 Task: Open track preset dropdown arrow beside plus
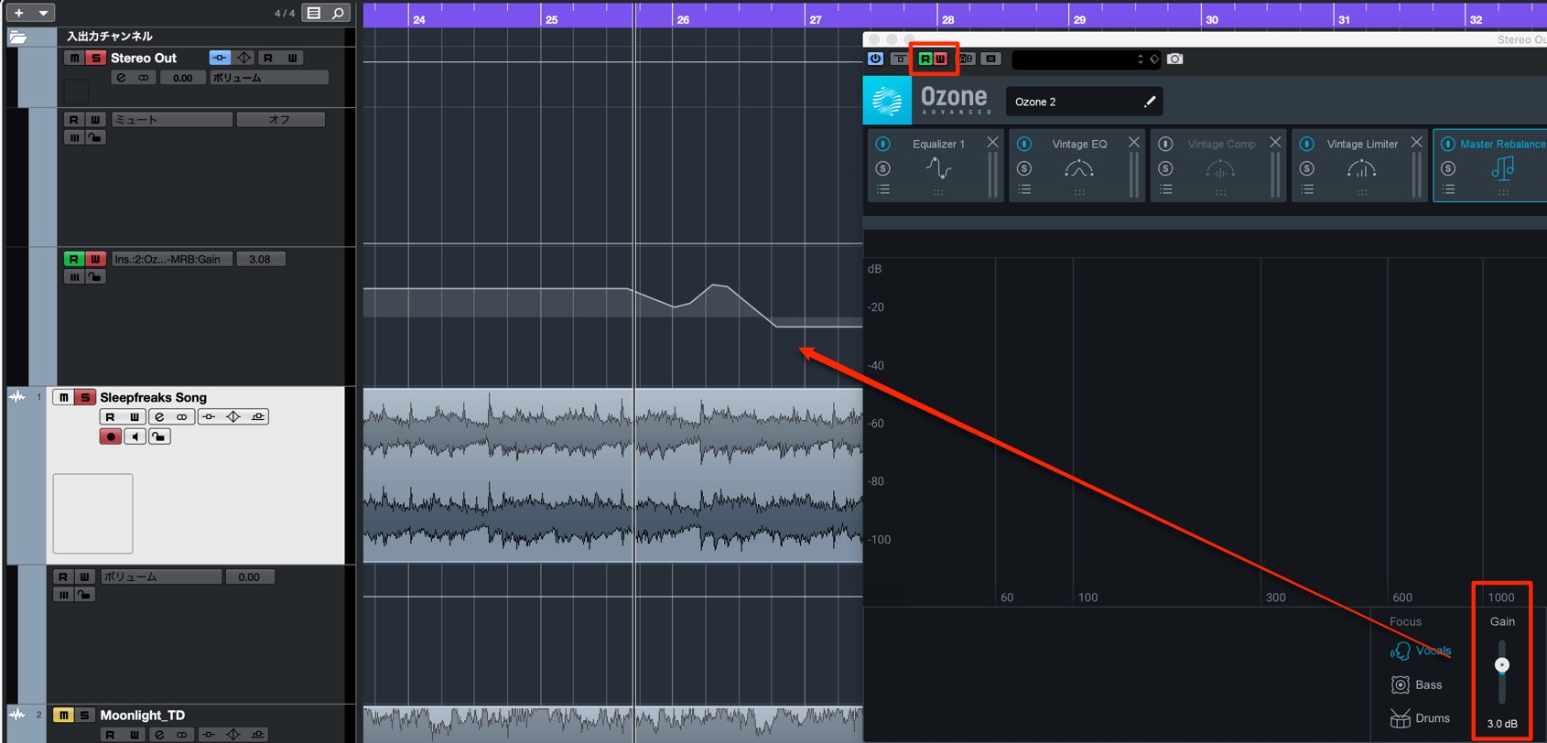point(43,13)
